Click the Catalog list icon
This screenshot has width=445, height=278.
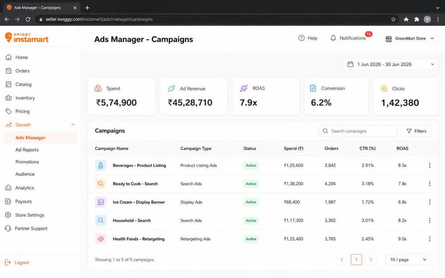click(8, 84)
